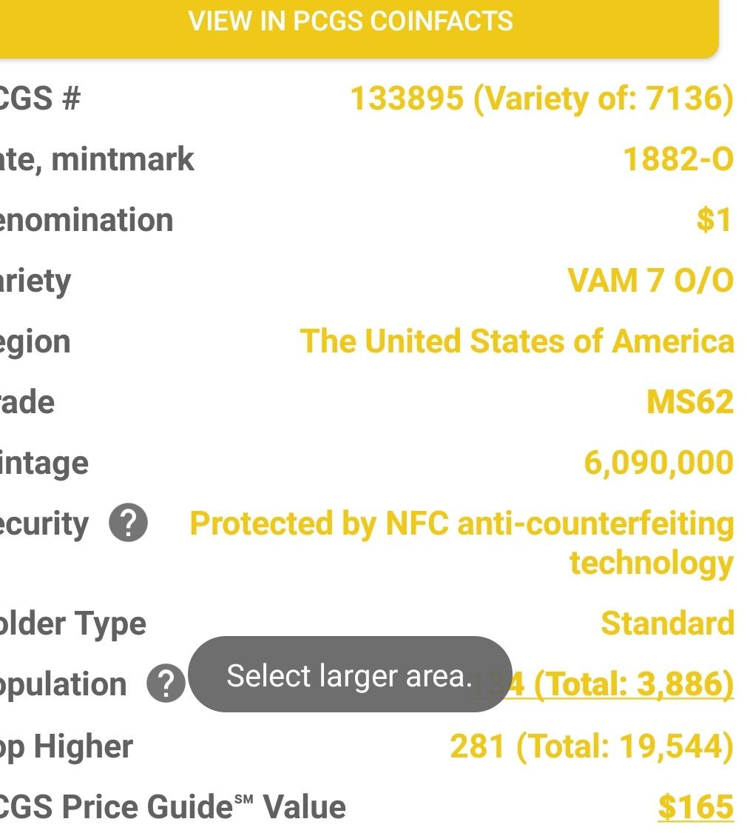Tap the United States of America region

tap(517, 341)
